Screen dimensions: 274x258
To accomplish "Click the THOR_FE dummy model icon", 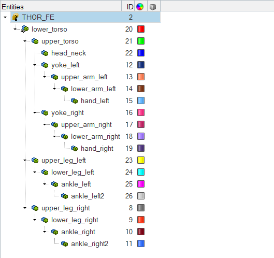I will [16, 17].
